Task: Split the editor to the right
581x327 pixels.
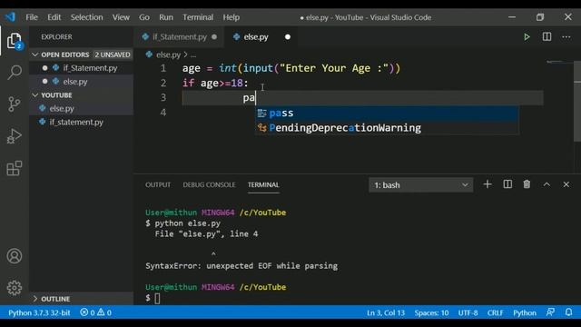Action: pyautogui.click(x=547, y=36)
